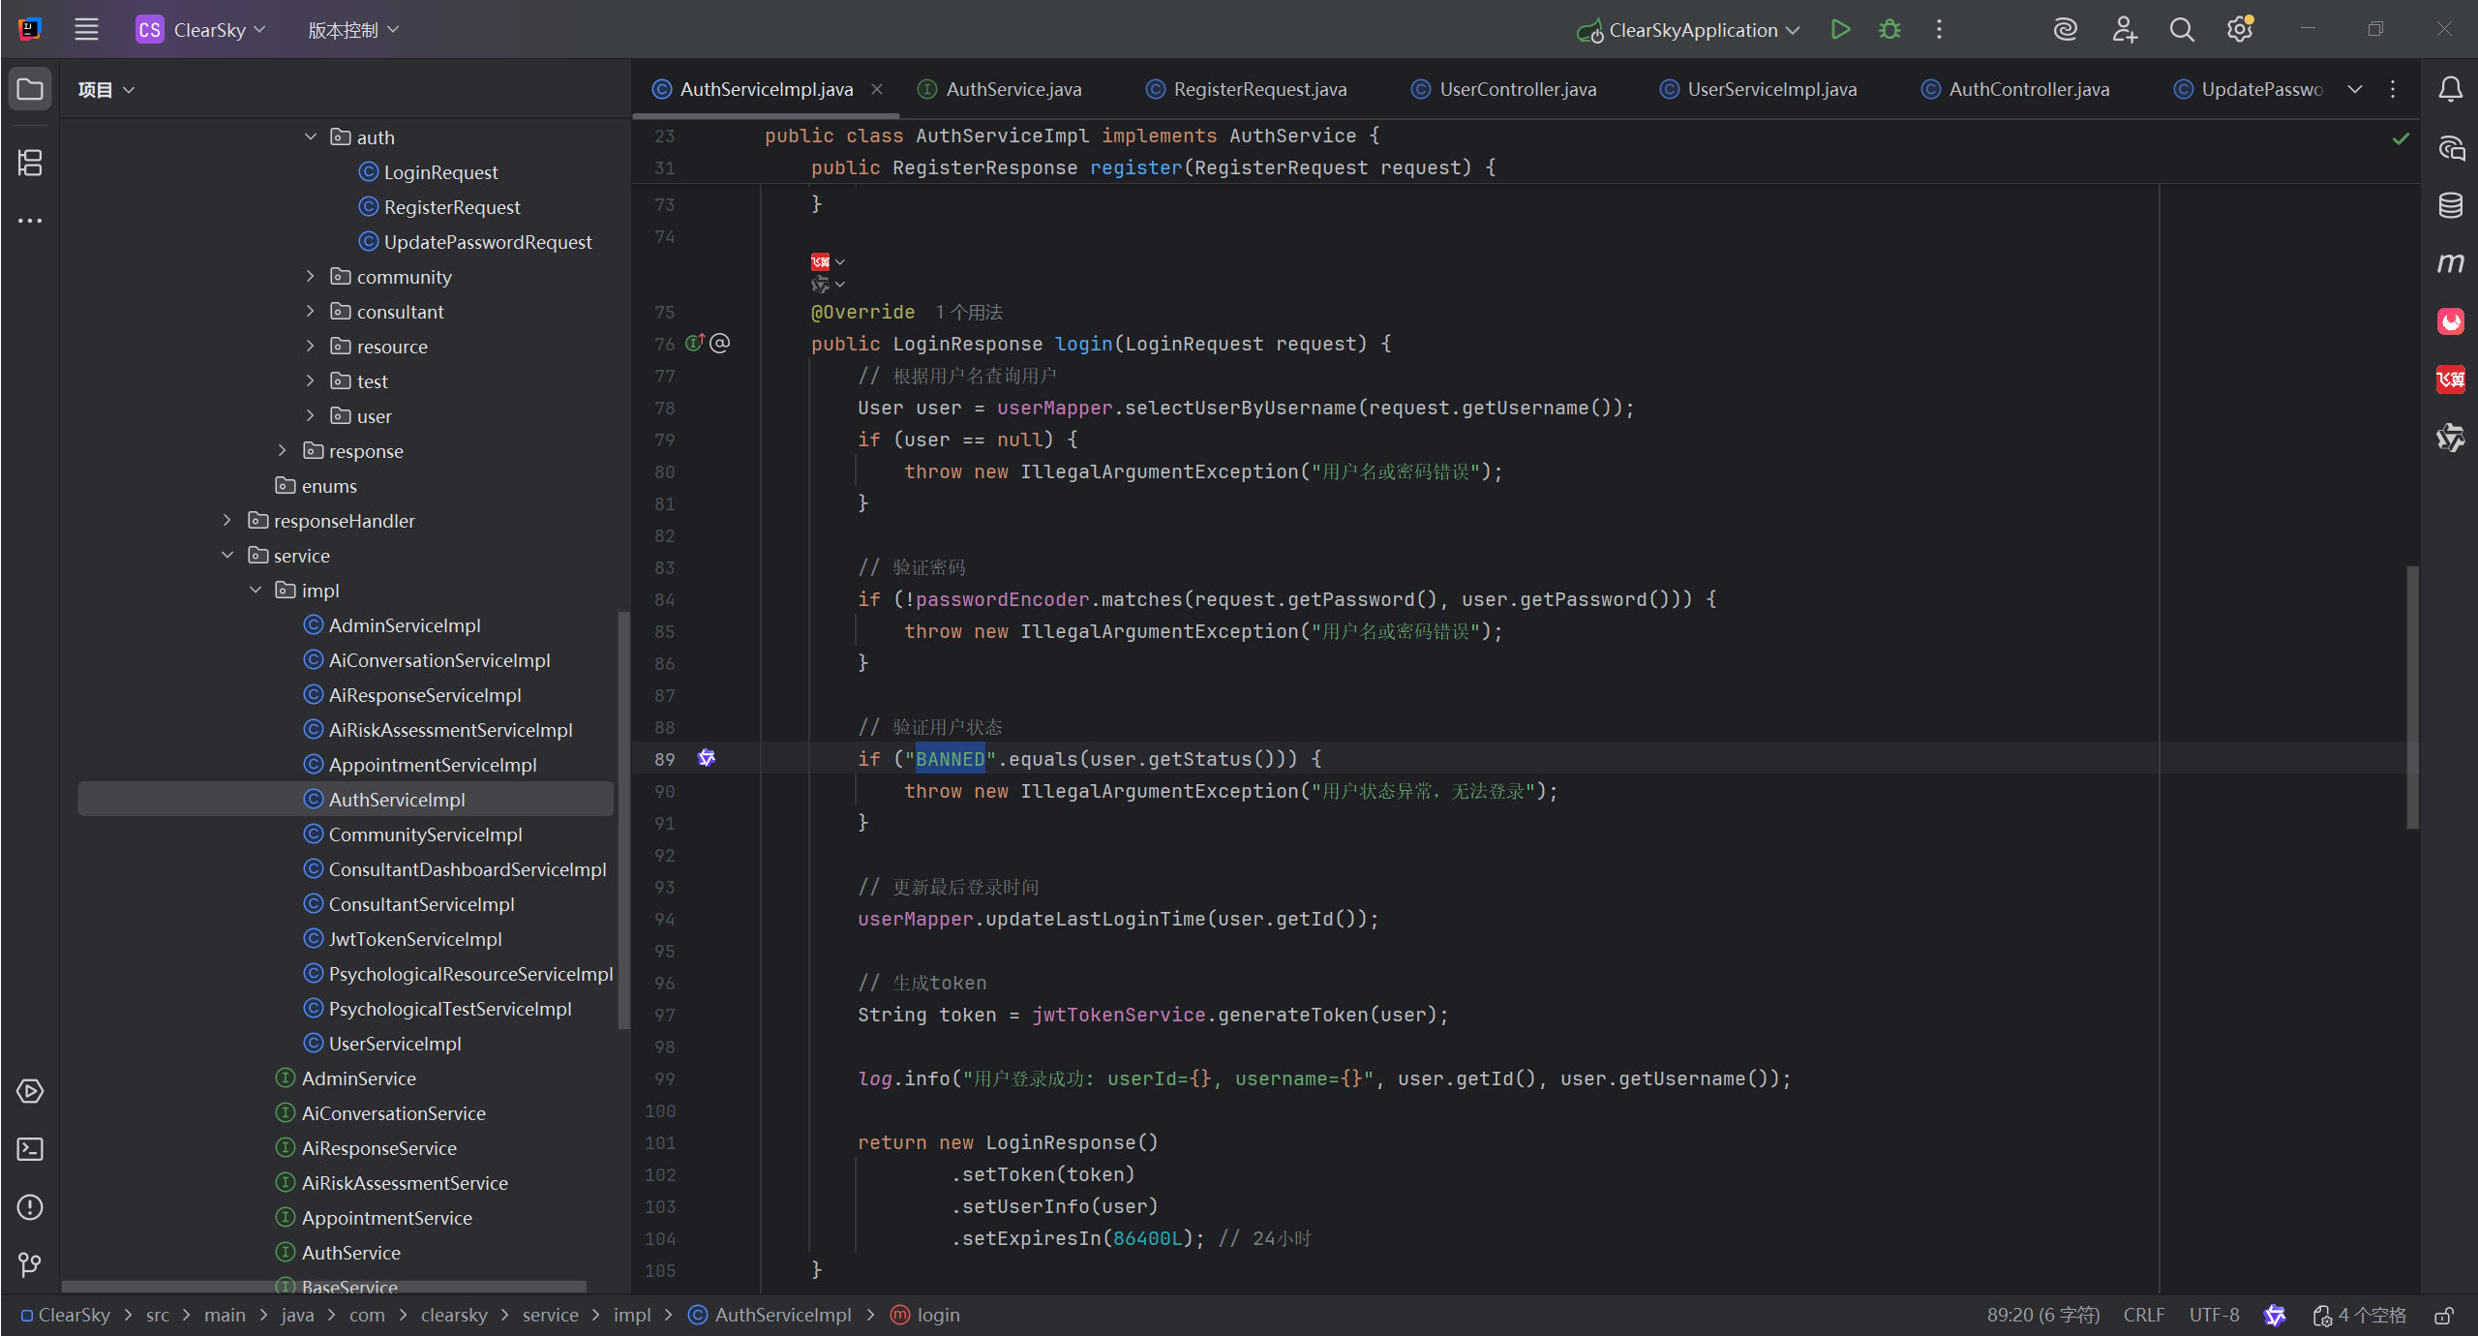Open the Notifications bell panel

click(2450, 90)
